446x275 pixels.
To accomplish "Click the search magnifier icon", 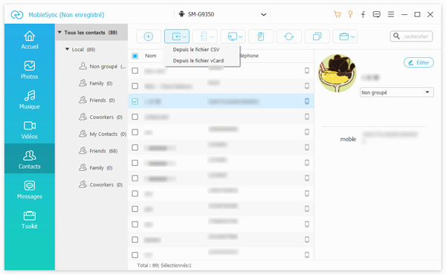I will pyautogui.click(x=396, y=36).
